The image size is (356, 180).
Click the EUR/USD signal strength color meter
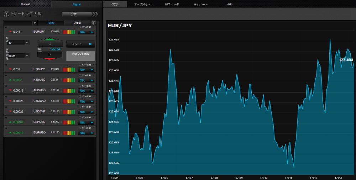(69, 133)
